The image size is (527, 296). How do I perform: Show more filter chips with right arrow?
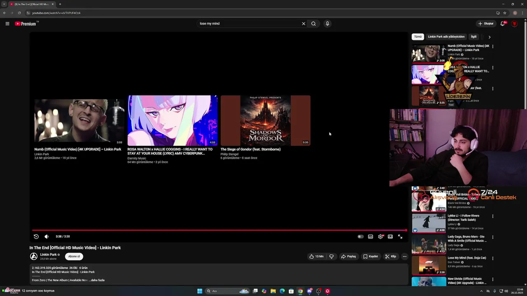490,37
